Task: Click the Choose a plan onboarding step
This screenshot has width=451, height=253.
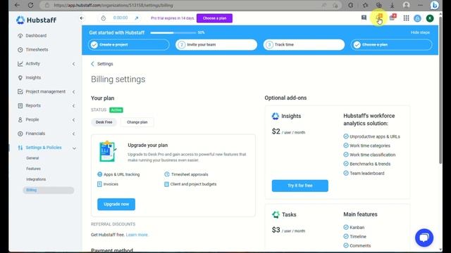Action: tap(391, 45)
